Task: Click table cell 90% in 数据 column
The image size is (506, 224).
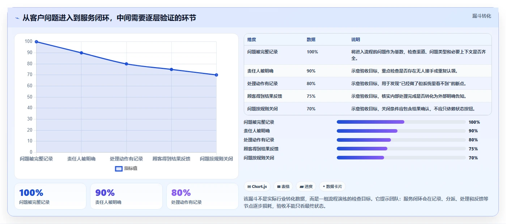Action: [311, 71]
